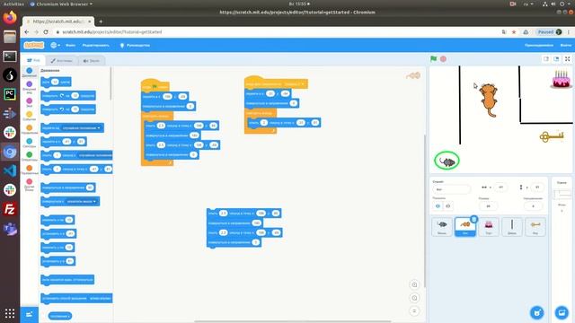Open the Tutorials menu item

tap(135, 45)
